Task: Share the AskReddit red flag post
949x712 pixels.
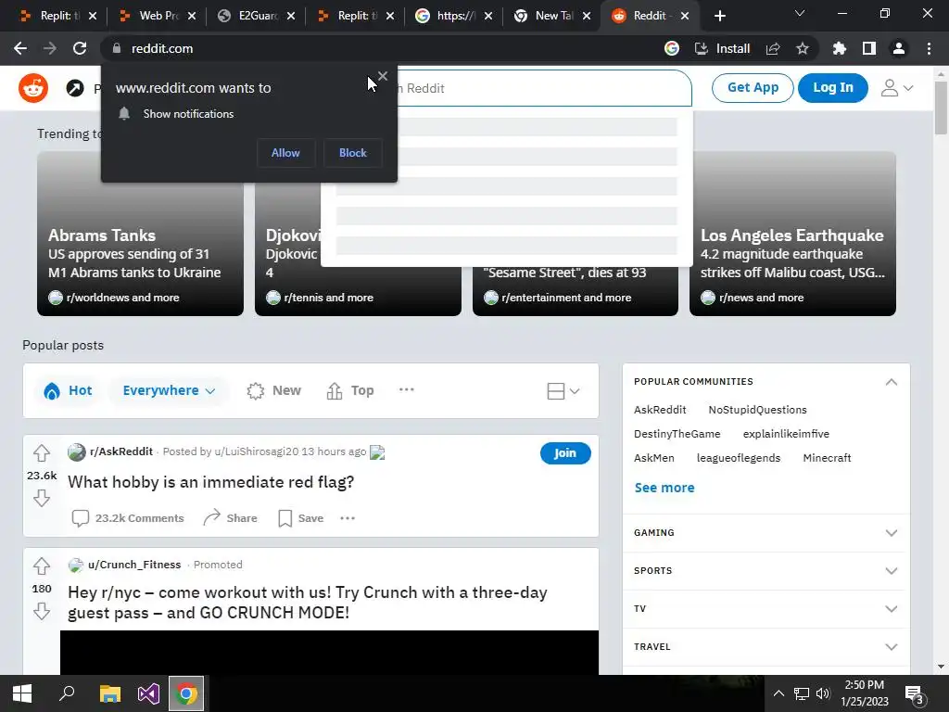Action: (x=230, y=518)
